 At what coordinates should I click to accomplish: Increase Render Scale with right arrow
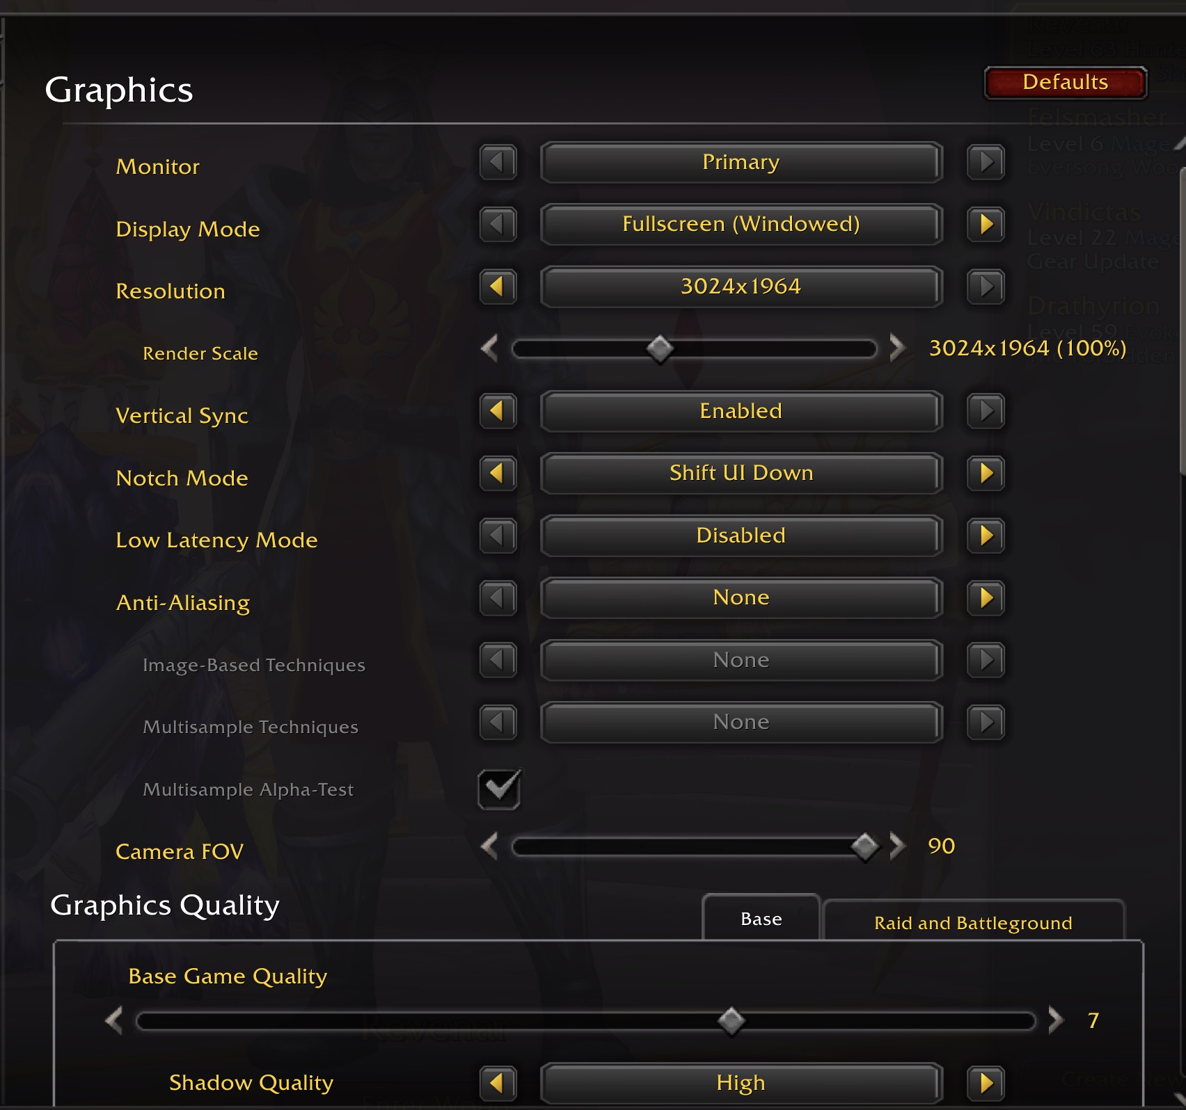[897, 348]
